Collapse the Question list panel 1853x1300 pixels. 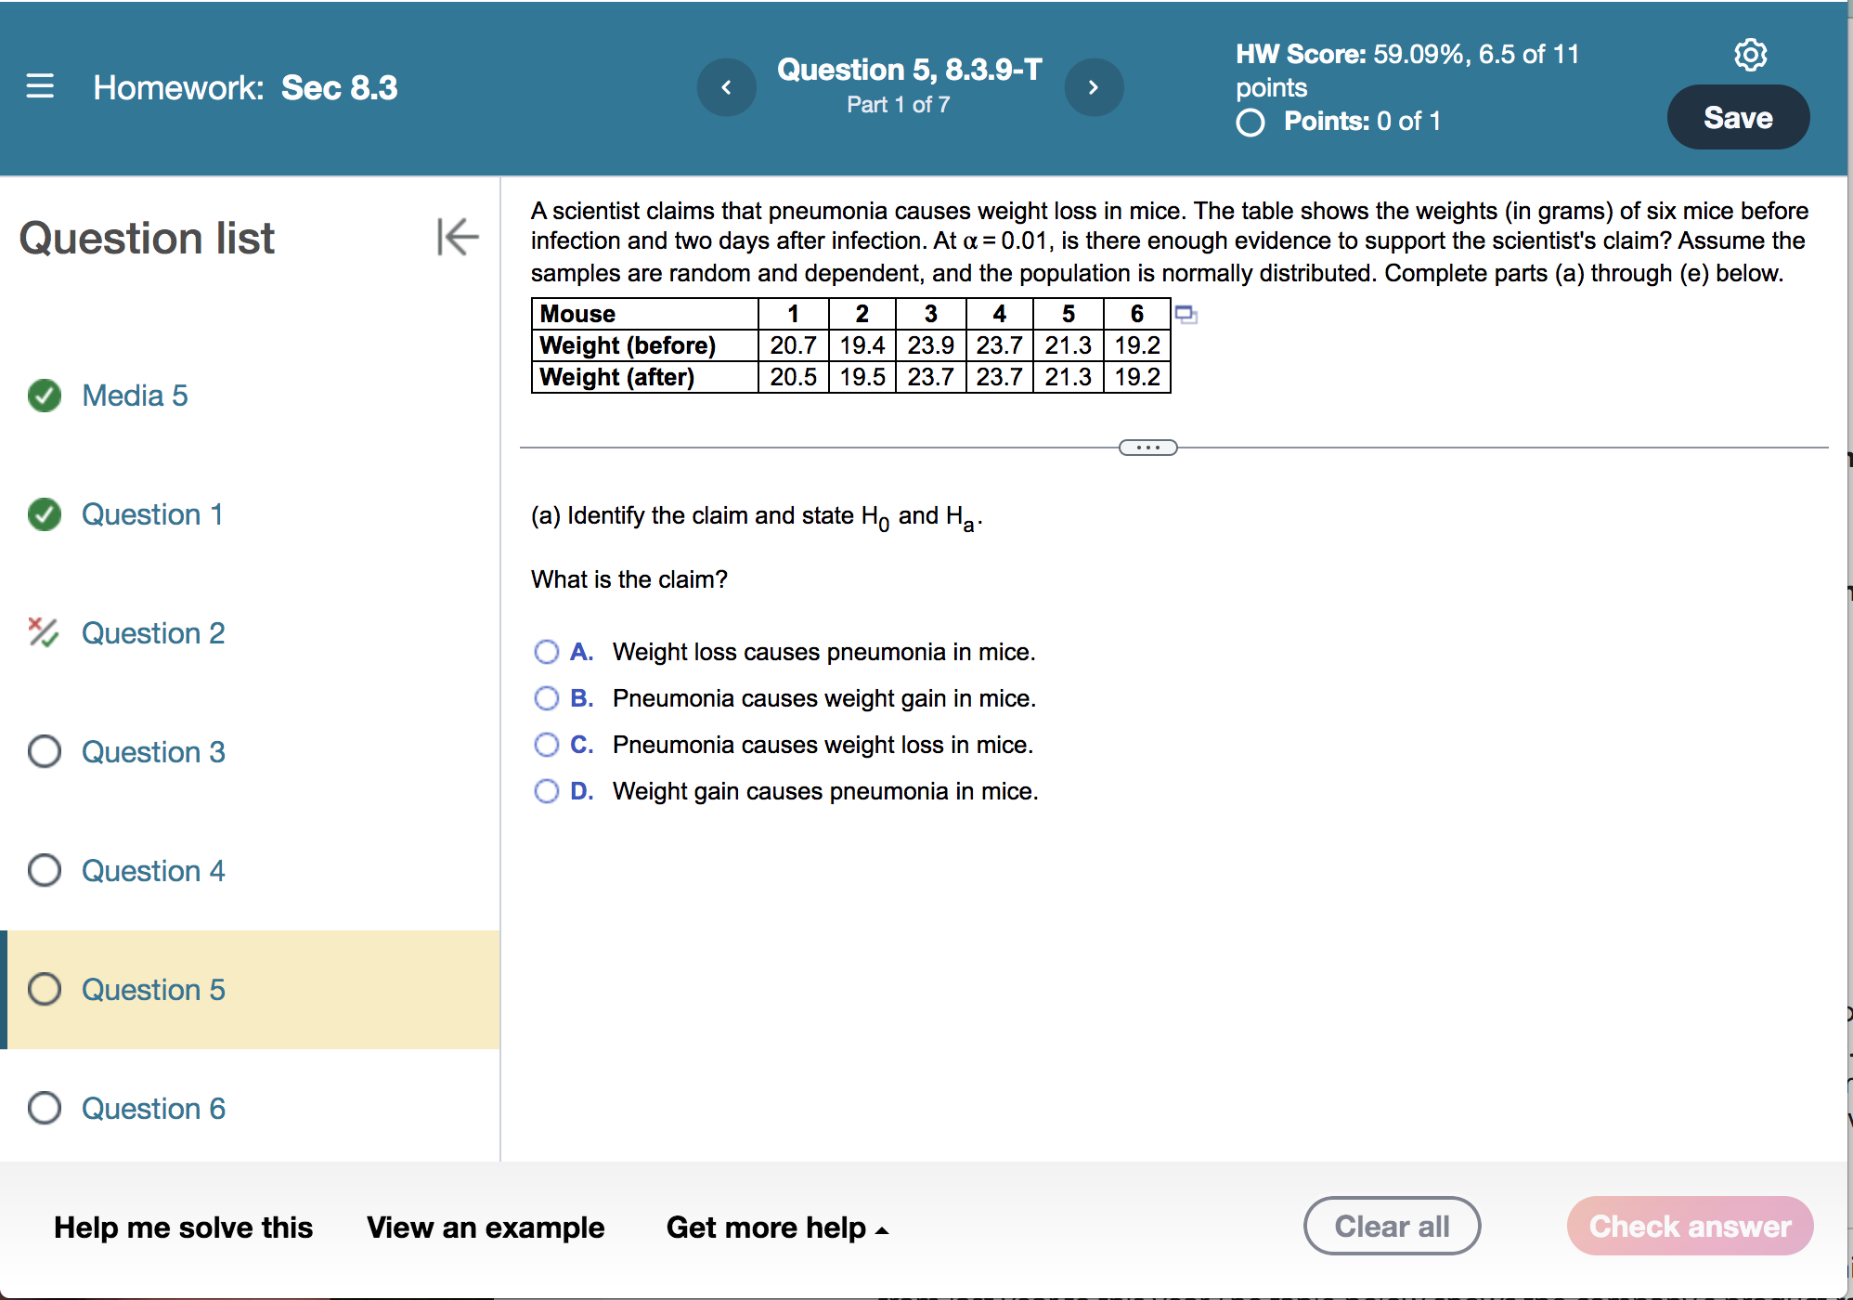(457, 238)
